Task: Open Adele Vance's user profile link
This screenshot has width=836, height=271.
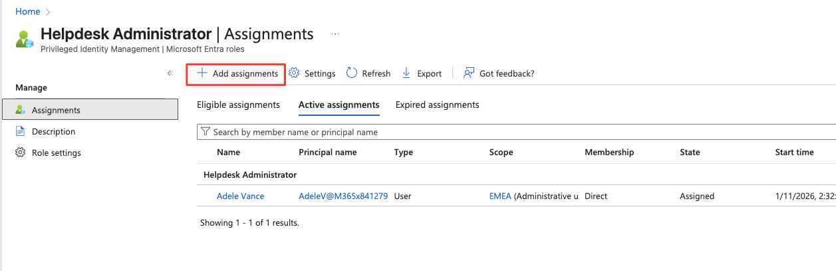Action: (x=240, y=196)
